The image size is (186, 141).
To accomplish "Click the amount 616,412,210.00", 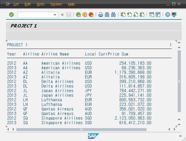I will [x=135, y=123].
